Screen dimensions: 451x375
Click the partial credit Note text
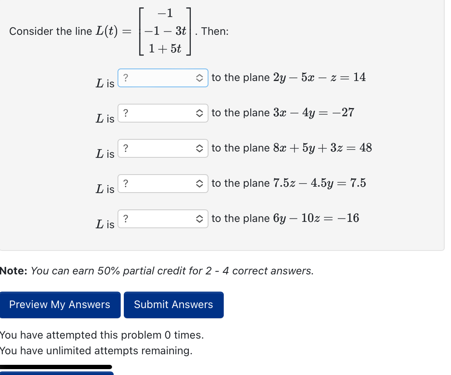click(x=156, y=270)
